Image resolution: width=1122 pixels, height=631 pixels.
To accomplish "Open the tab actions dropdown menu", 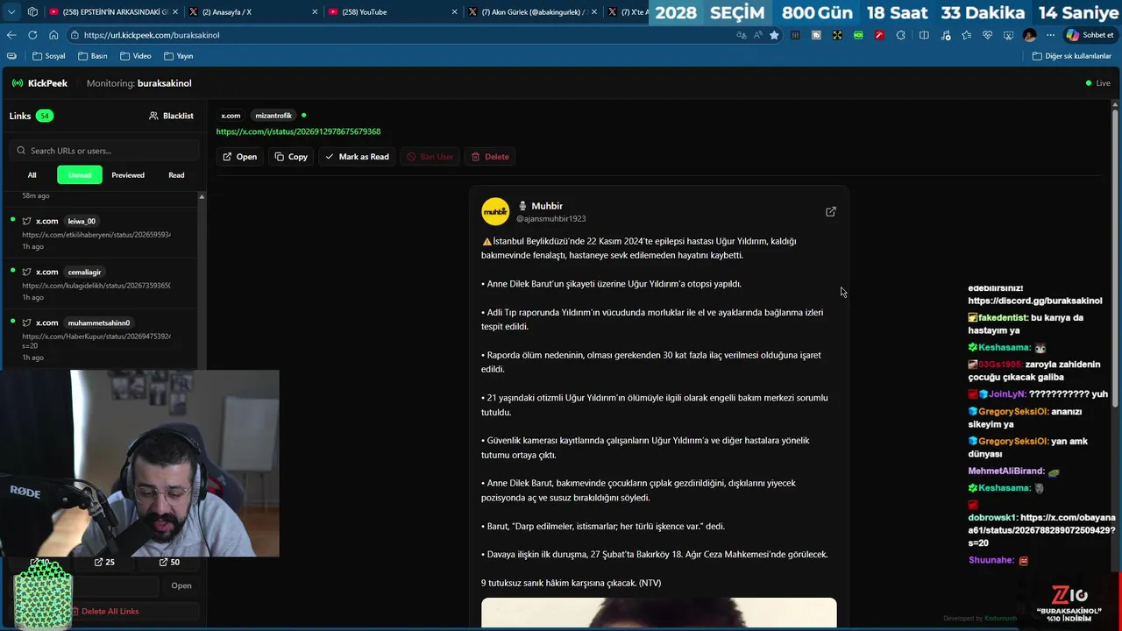I will (11, 12).
